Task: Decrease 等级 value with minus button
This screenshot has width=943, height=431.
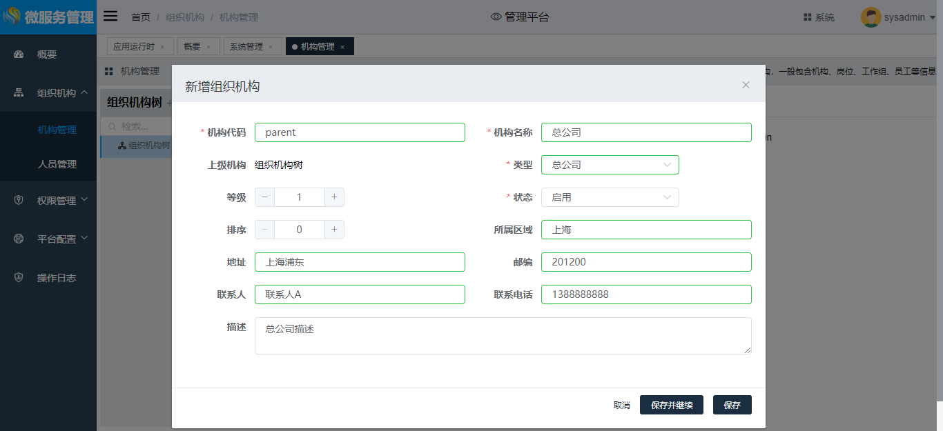Action: tap(264, 197)
